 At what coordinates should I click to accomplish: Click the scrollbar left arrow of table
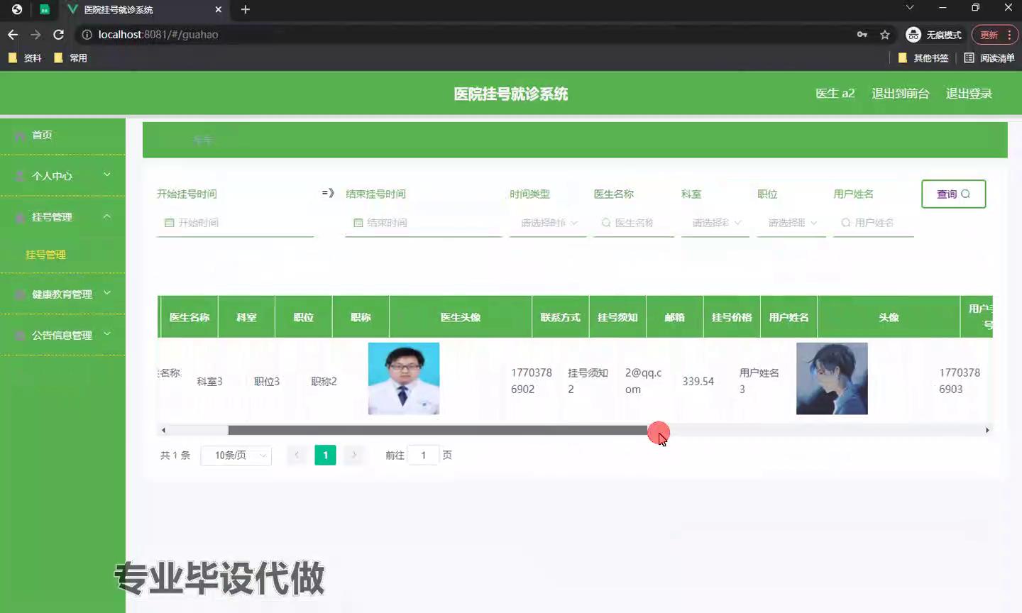pyautogui.click(x=163, y=430)
